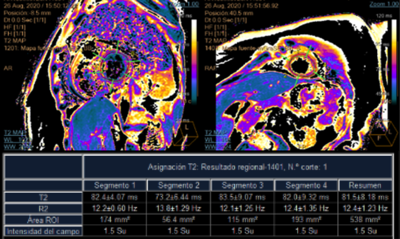Select the Segmento 4 column header
This screenshot has height=239, width=400.
point(306,186)
